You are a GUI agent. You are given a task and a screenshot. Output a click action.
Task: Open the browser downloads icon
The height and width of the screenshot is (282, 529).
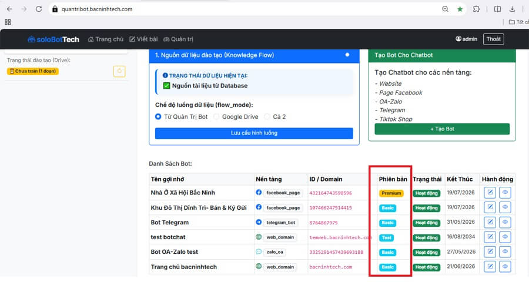(x=512, y=9)
